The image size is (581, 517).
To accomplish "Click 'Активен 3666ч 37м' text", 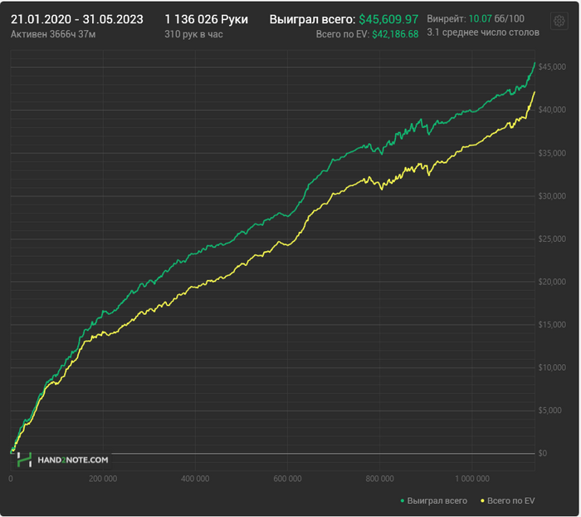I will (53, 35).
